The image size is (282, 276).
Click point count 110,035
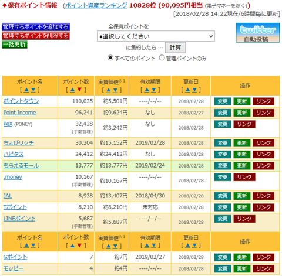(82, 101)
